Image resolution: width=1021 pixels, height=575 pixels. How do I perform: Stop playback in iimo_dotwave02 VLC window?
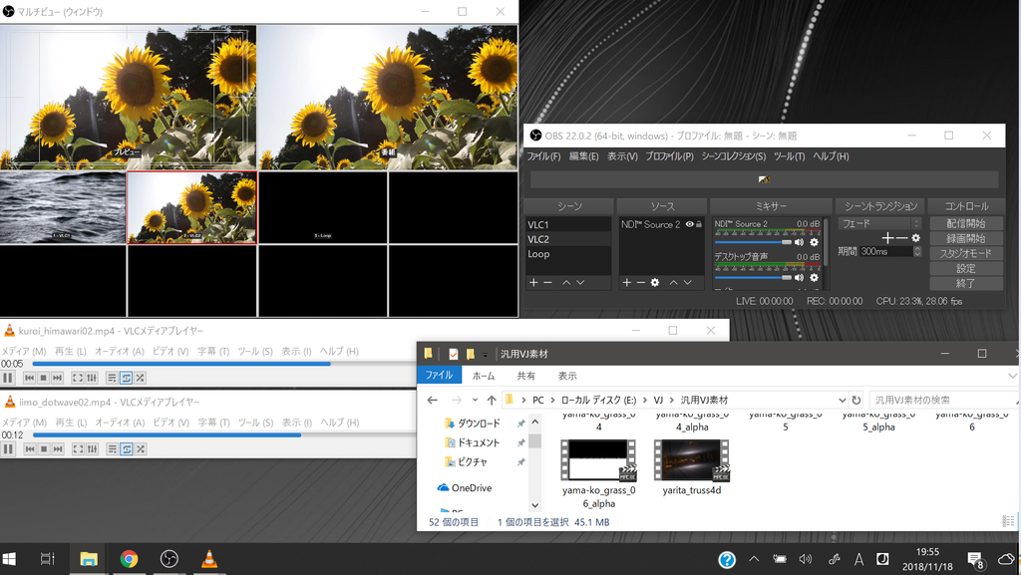click(44, 448)
